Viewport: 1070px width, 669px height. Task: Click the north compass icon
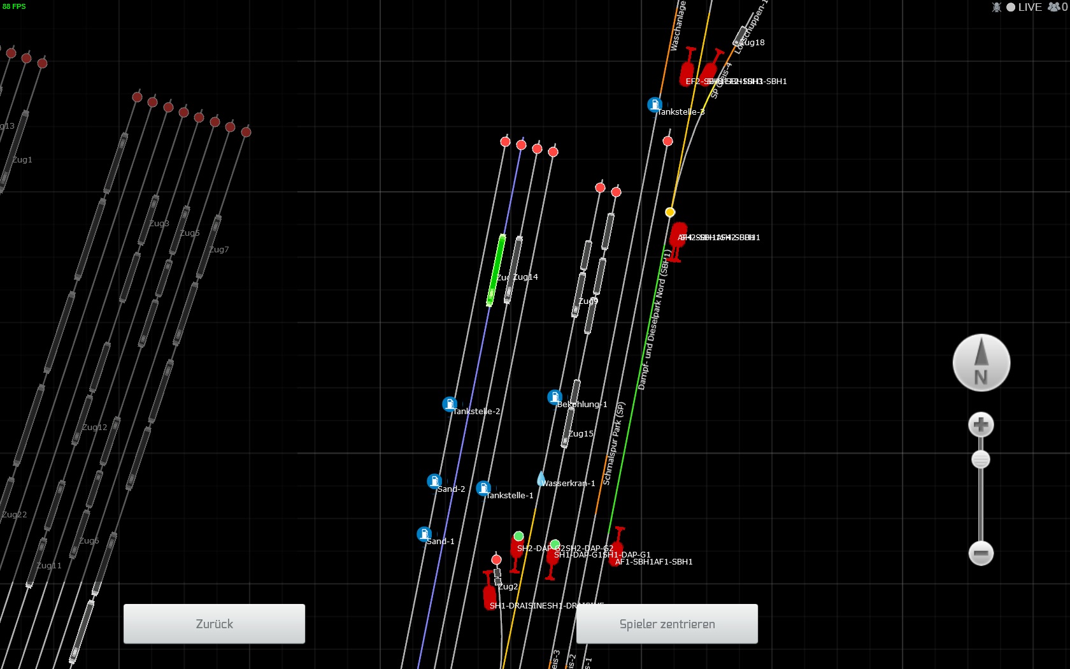(981, 363)
